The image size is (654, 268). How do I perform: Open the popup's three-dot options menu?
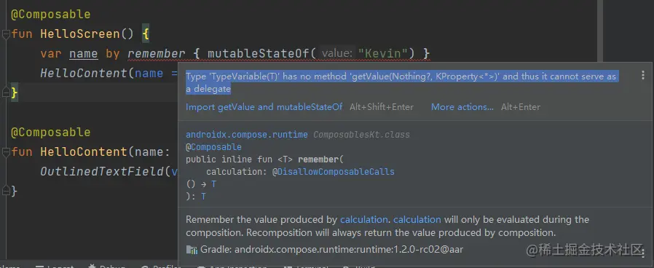click(643, 76)
